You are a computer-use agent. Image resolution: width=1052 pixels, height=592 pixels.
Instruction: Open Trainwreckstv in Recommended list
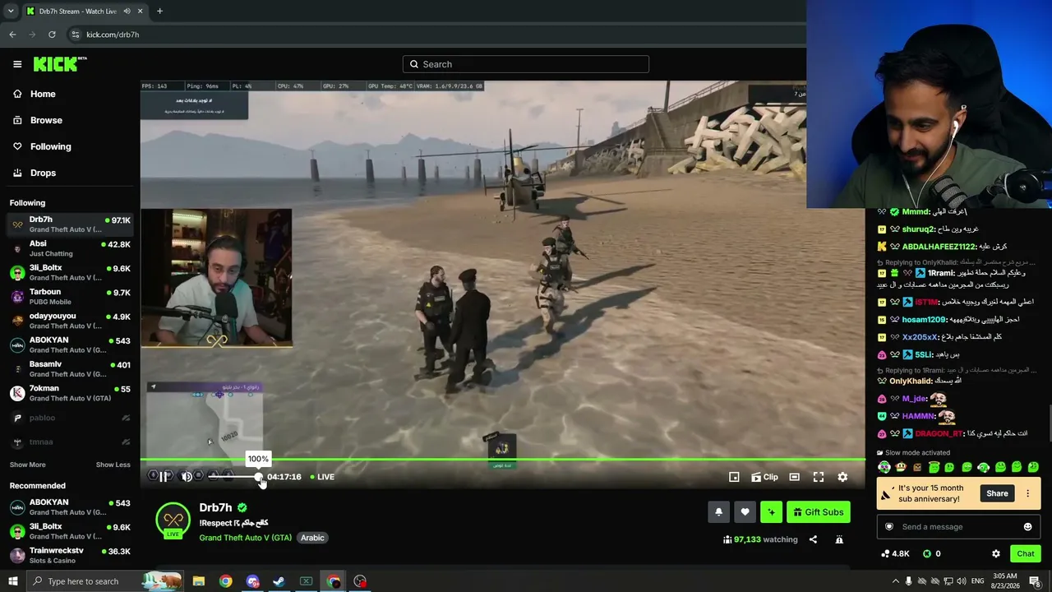(70, 555)
